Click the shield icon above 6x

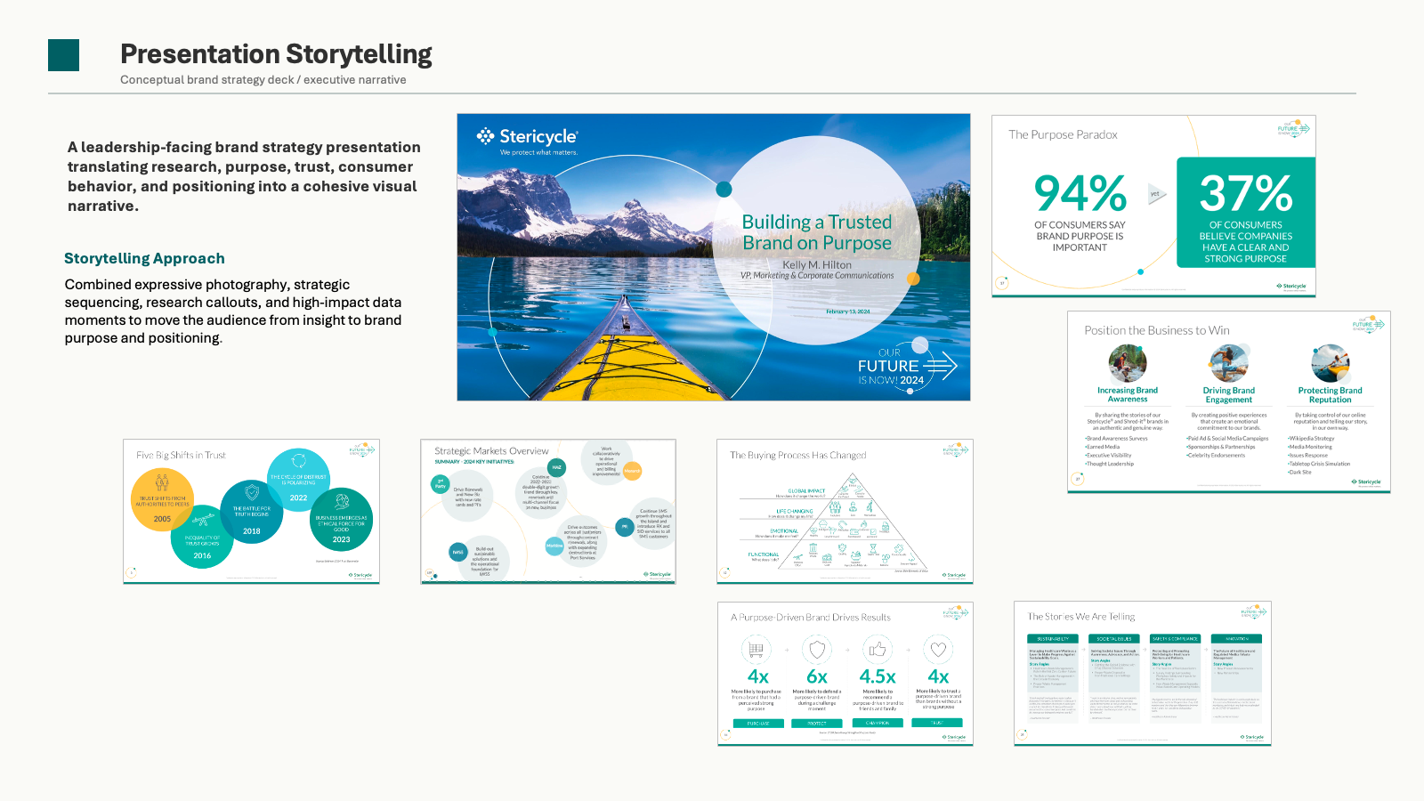[x=817, y=650]
